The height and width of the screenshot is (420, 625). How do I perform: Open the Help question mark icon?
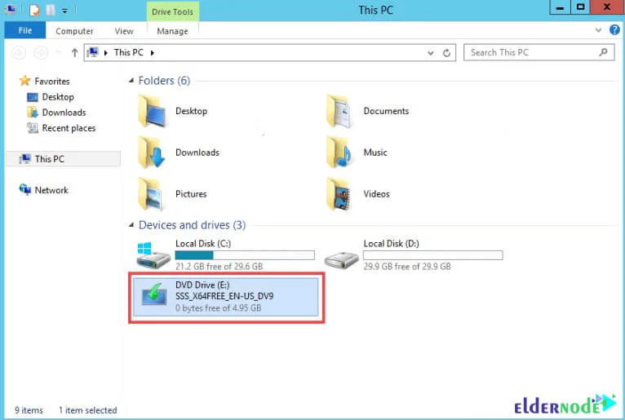click(x=613, y=31)
